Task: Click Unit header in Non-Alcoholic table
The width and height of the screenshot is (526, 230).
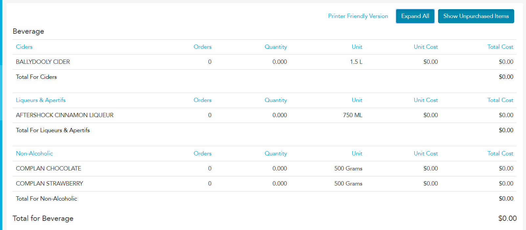Action: point(357,153)
